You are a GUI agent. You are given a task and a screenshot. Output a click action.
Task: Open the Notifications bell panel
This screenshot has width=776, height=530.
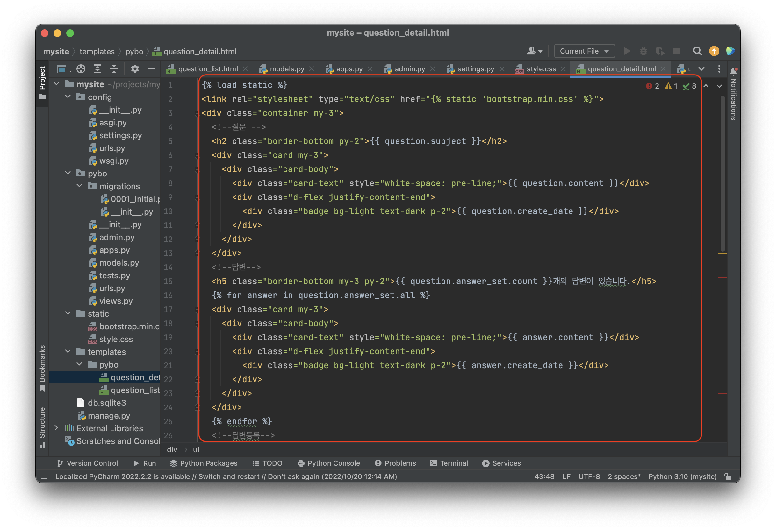coord(733,72)
